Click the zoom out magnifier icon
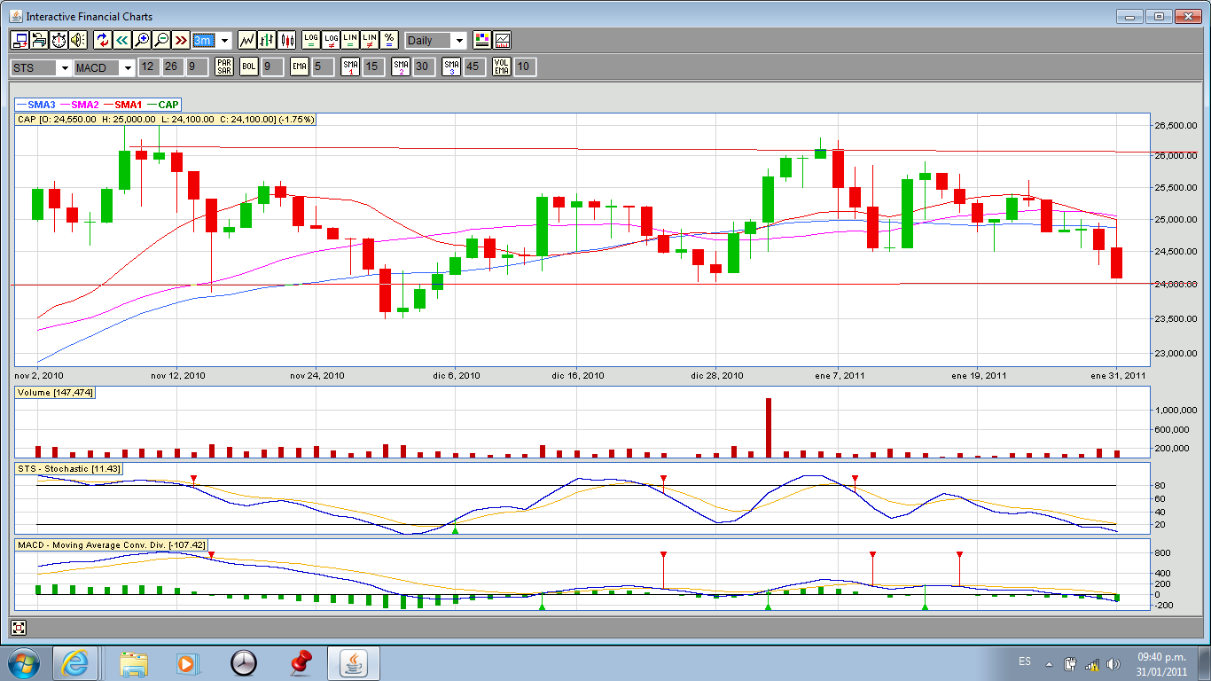1211x681 pixels. [x=161, y=40]
